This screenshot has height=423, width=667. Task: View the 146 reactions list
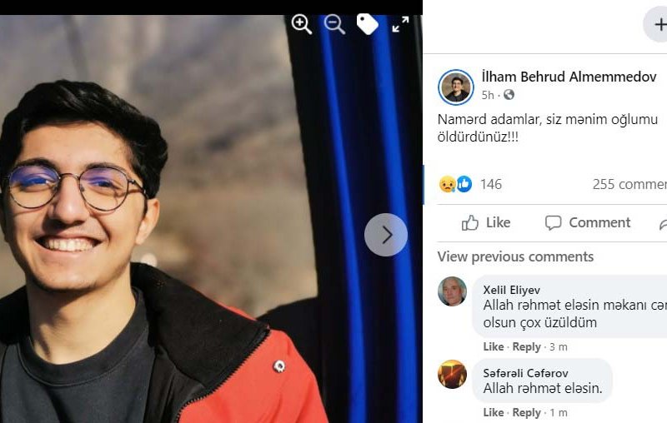(491, 184)
